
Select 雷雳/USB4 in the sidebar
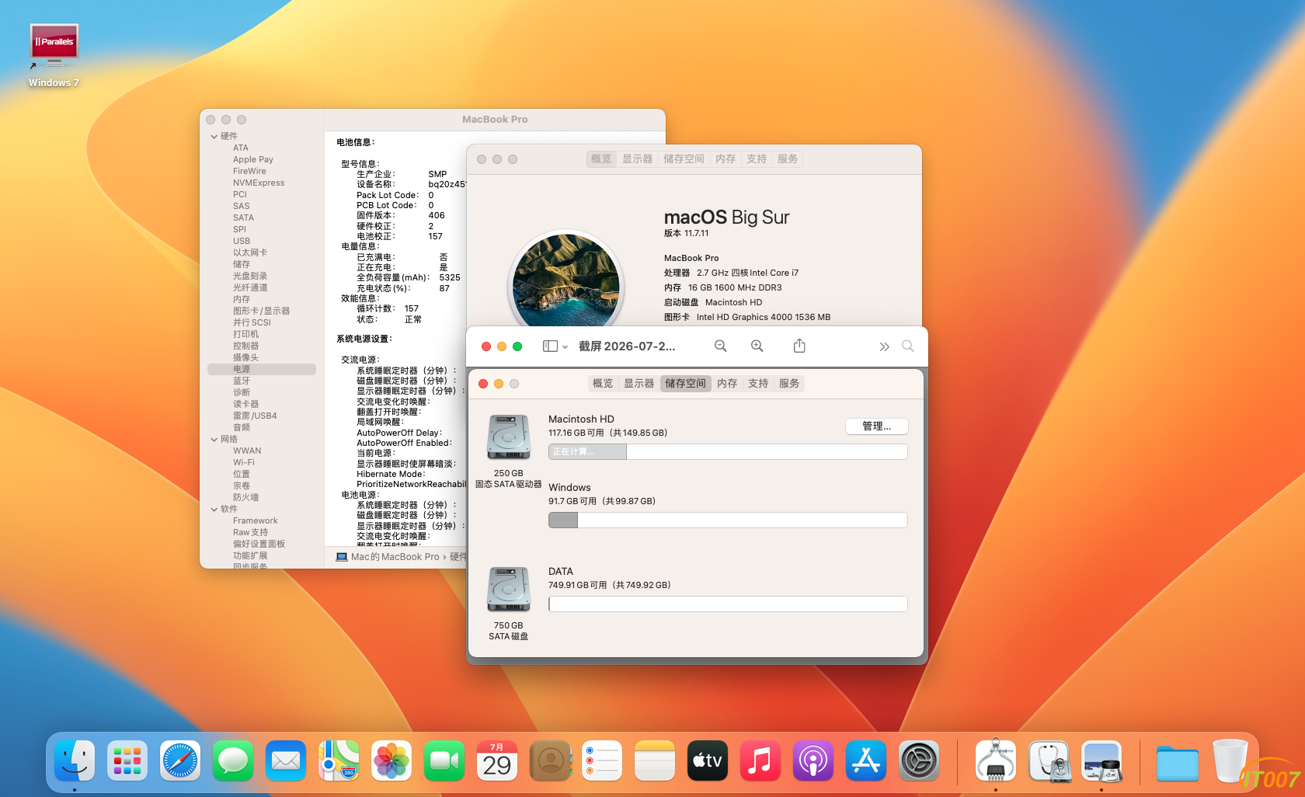255,416
